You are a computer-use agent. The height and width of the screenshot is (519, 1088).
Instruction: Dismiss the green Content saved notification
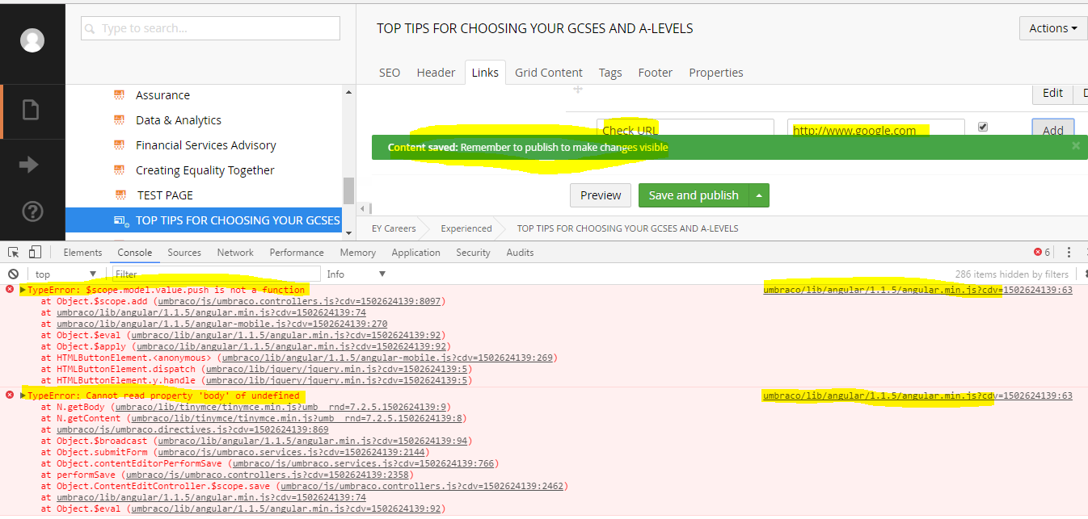[1075, 146]
